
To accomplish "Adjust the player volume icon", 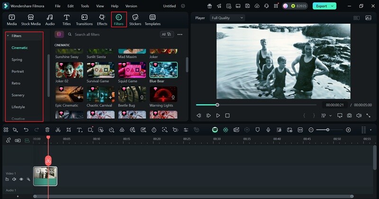I will coord(359,116).
